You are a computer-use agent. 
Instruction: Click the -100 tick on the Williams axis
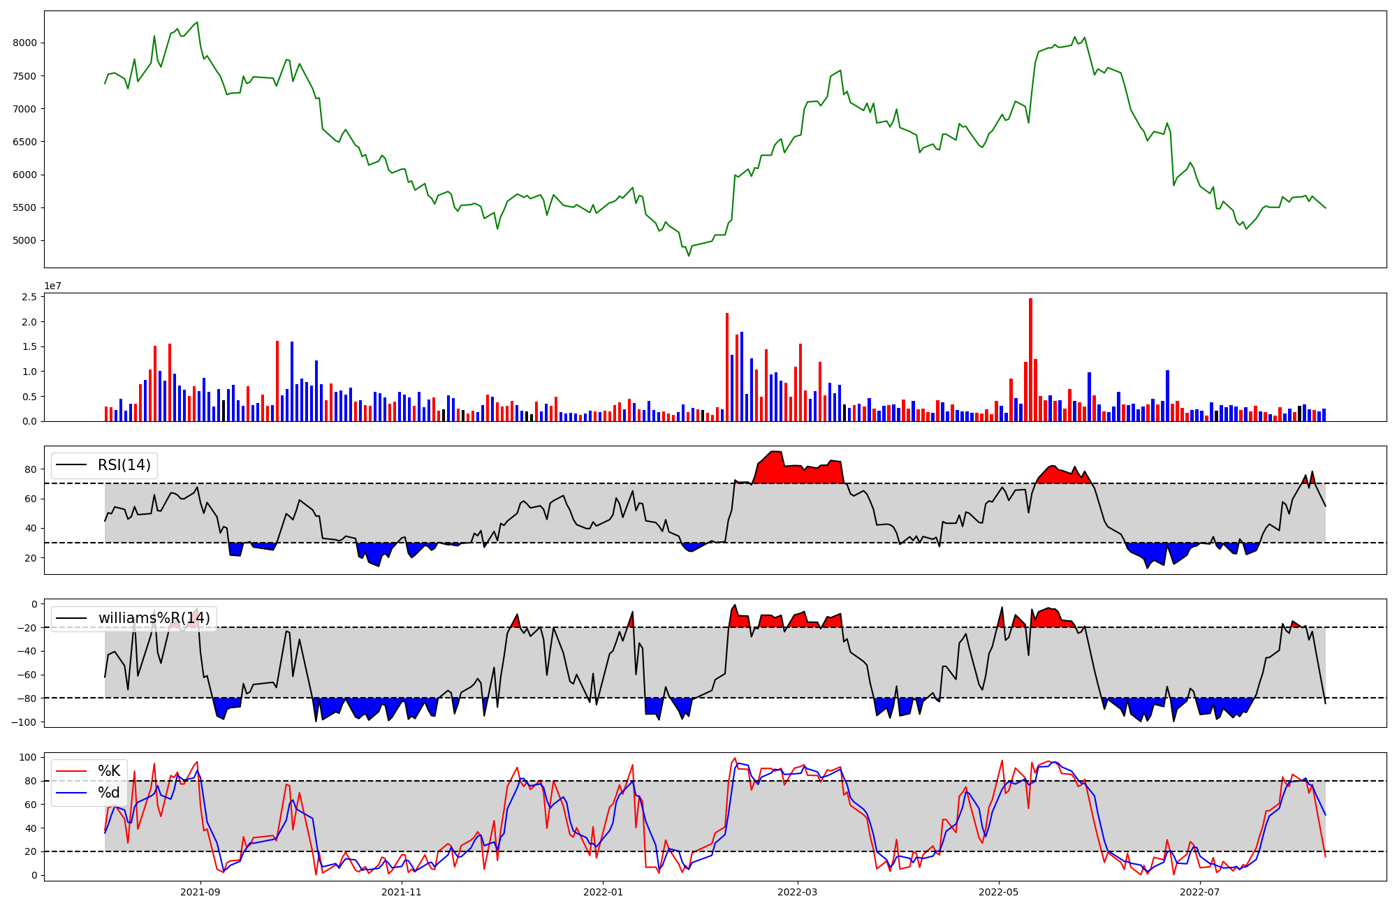(23, 722)
